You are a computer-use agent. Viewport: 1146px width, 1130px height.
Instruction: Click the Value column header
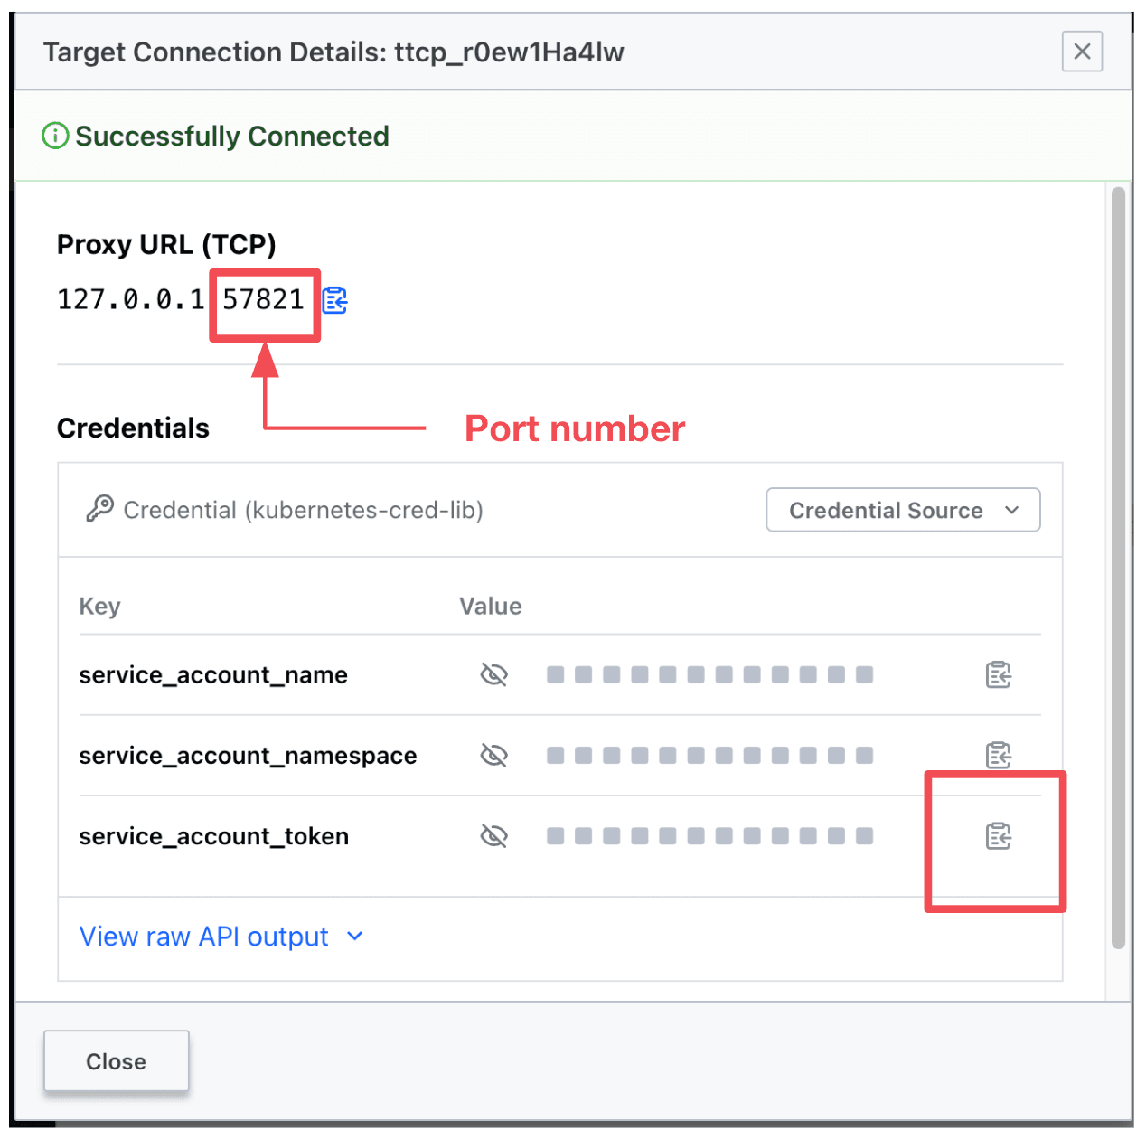(x=490, y=606)
